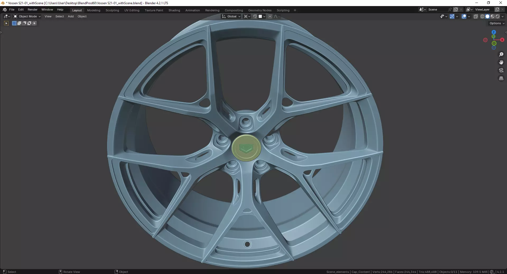Image resolution: width=507 pixels, height=274 pixels.
Task: Switch to the Modeling workspace tab
Action: click(94, 10)
